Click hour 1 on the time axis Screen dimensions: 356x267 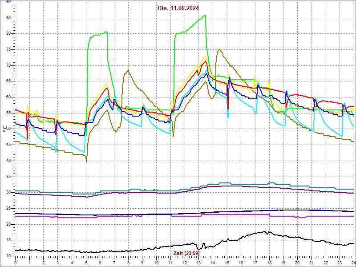pyautogui.click(x=29, y=262)
